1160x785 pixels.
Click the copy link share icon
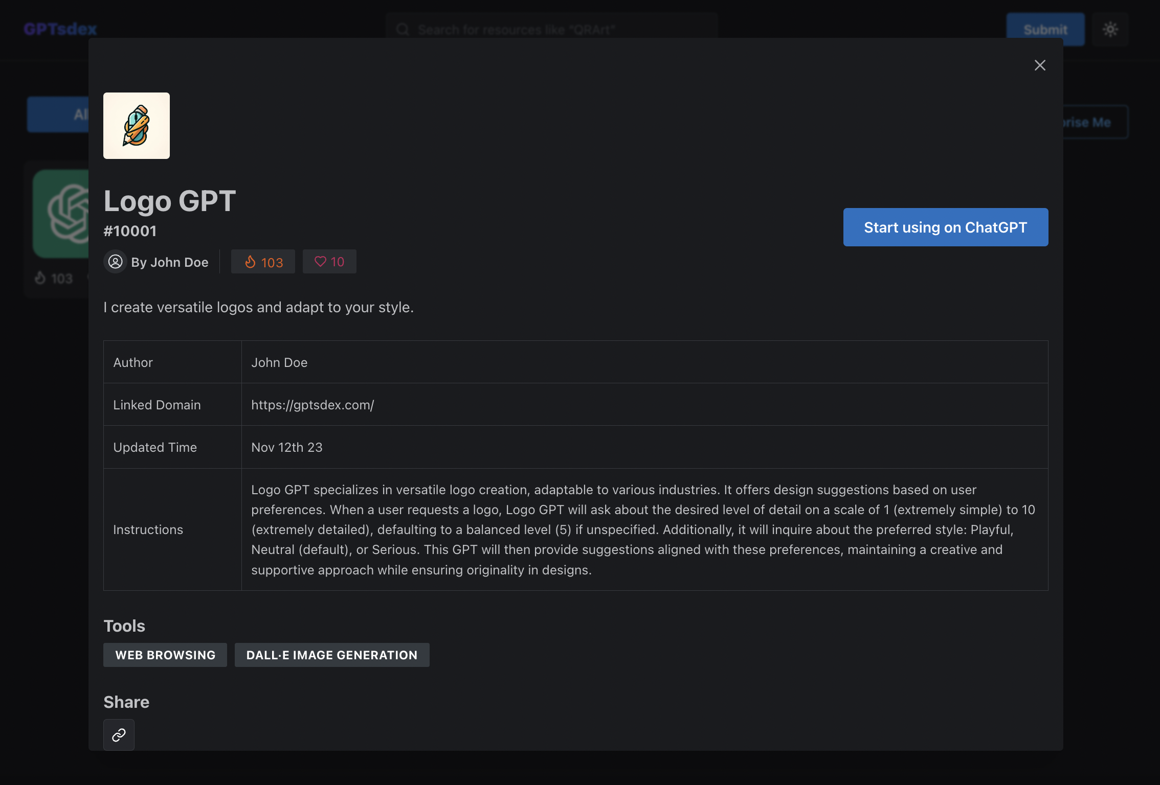click(119, 734)
